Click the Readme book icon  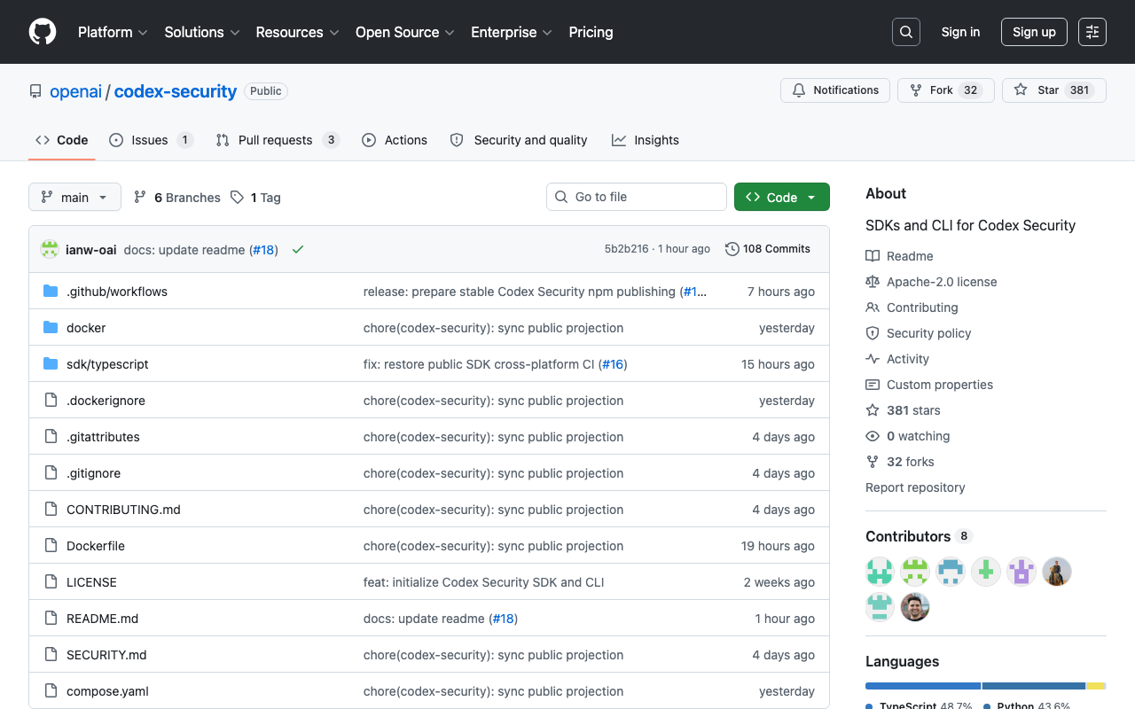[873, 256]
